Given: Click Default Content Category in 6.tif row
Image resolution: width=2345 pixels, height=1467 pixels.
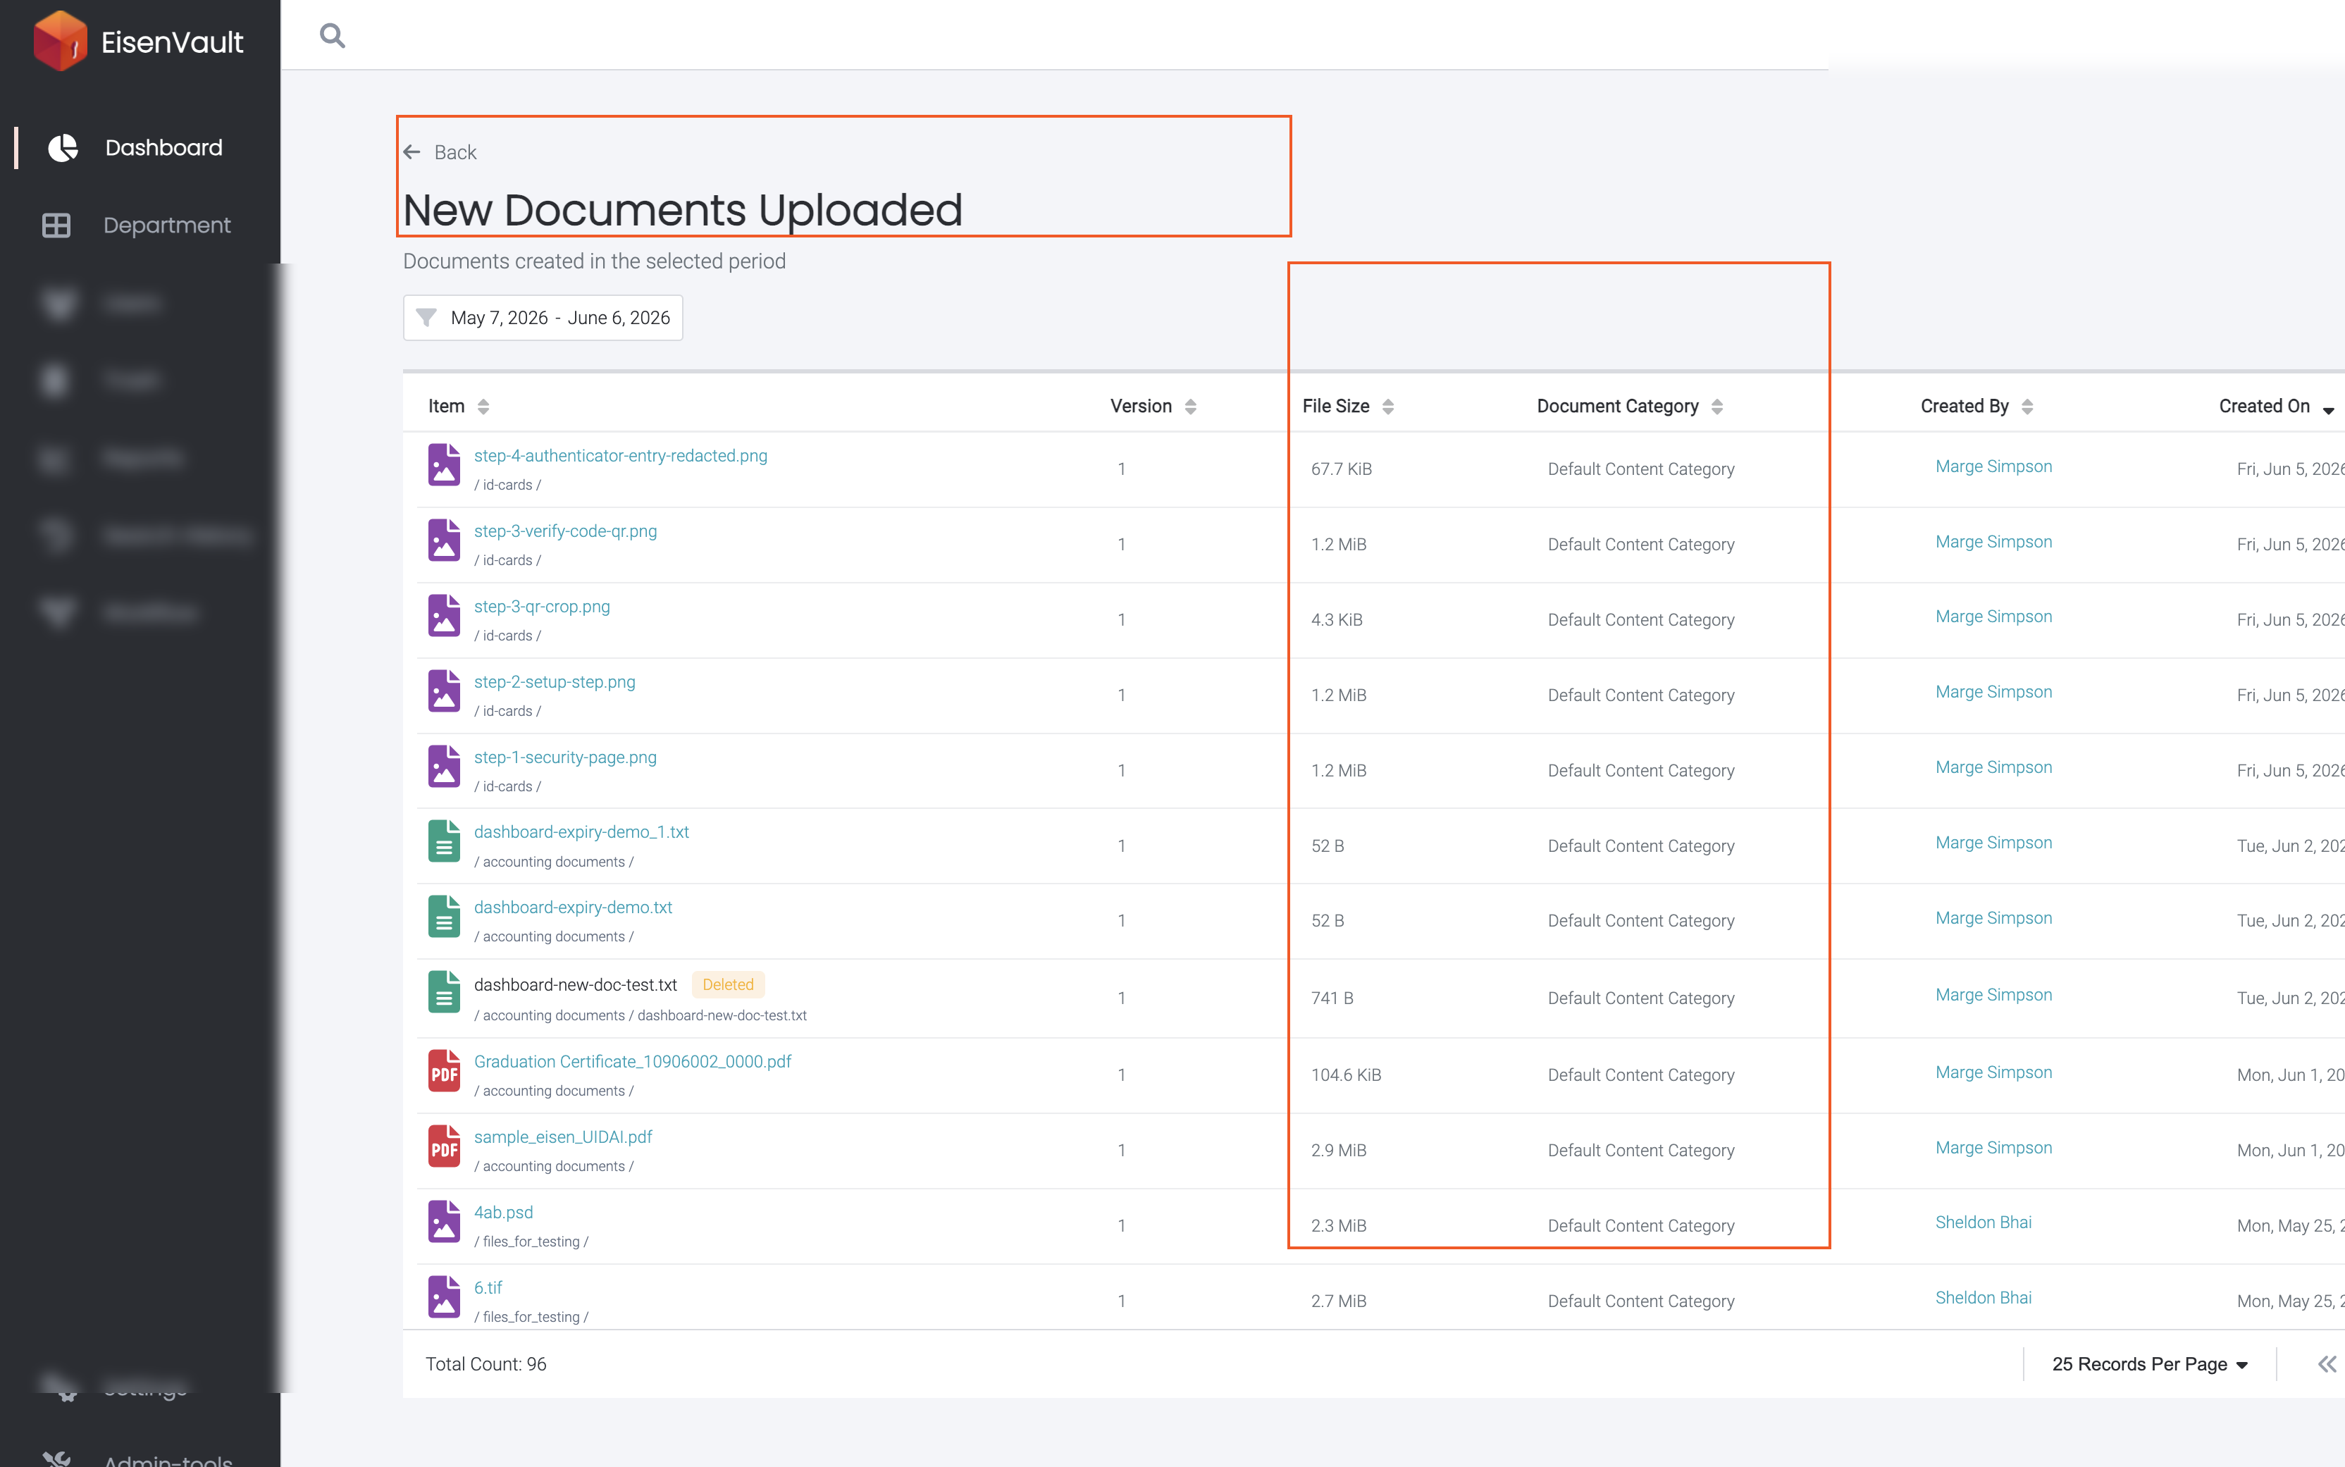Looking at the screenshot, I should click(1640, 1301).
